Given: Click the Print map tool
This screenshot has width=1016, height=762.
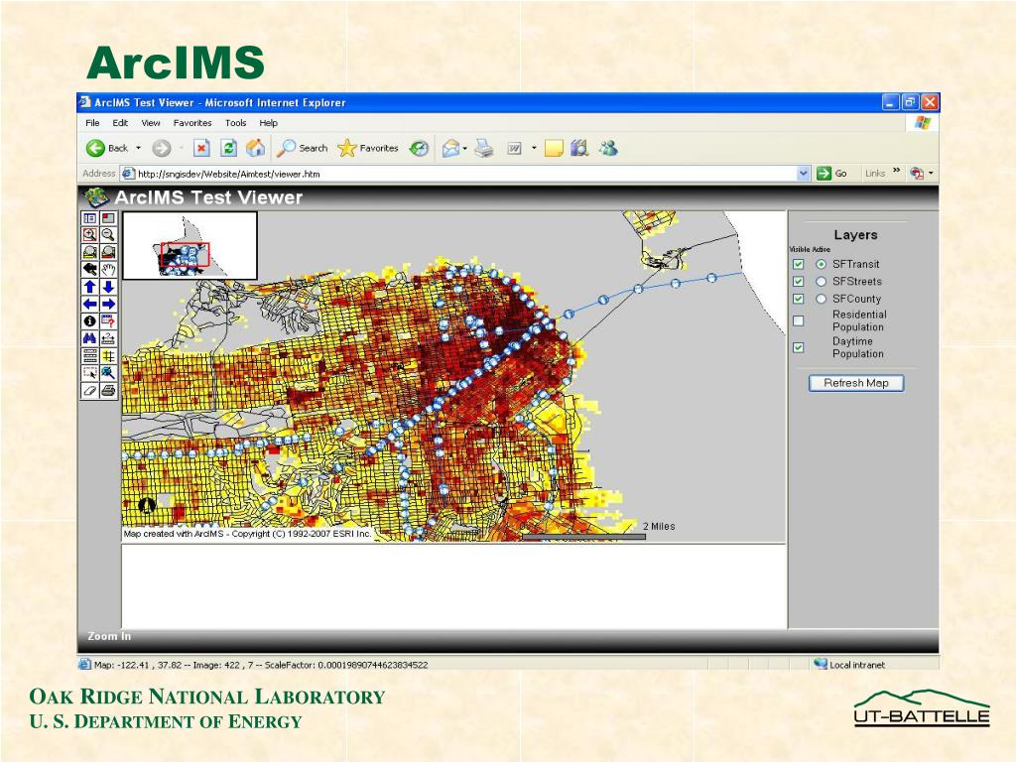Looking at the screenshot, I should click(x=108, y=390).
